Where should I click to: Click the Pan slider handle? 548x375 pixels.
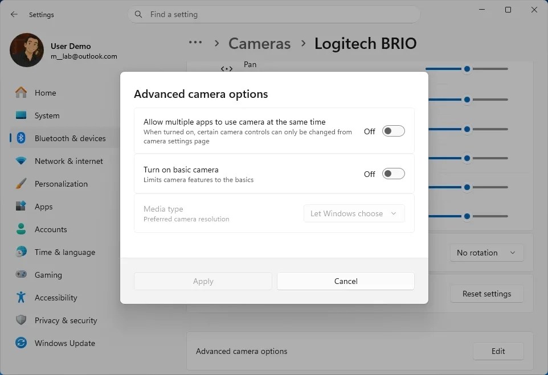[x=467, y=69]
